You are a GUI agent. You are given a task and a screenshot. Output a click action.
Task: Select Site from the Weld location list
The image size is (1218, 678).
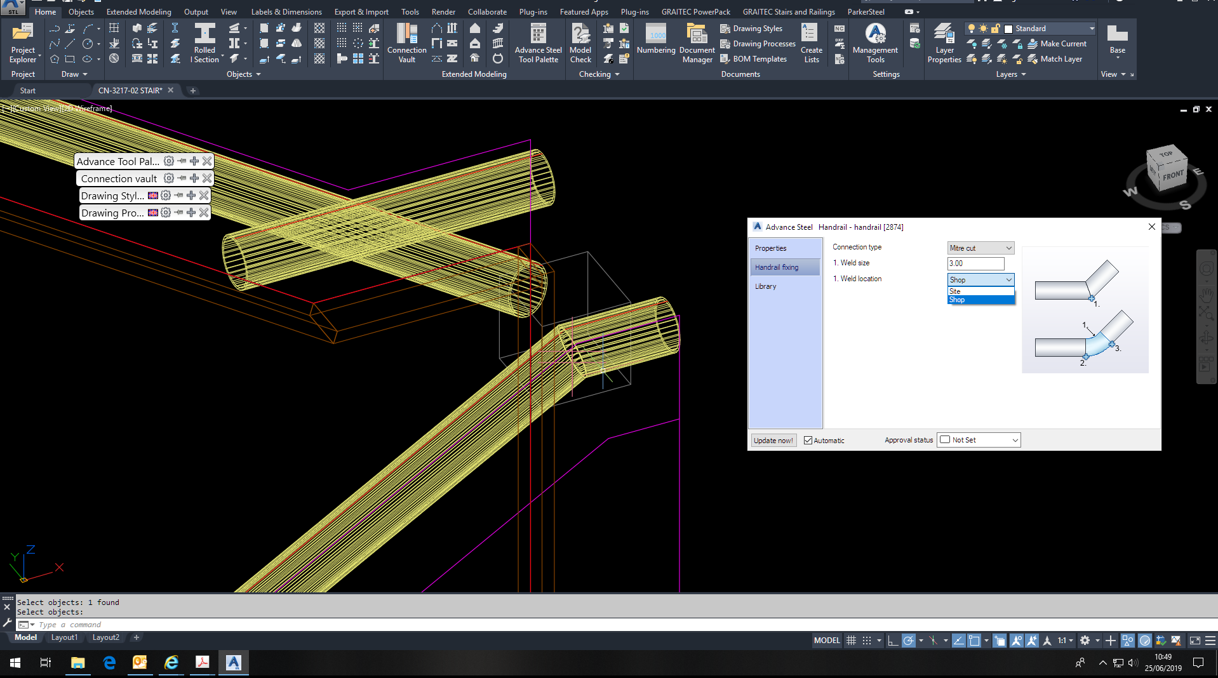955,291
